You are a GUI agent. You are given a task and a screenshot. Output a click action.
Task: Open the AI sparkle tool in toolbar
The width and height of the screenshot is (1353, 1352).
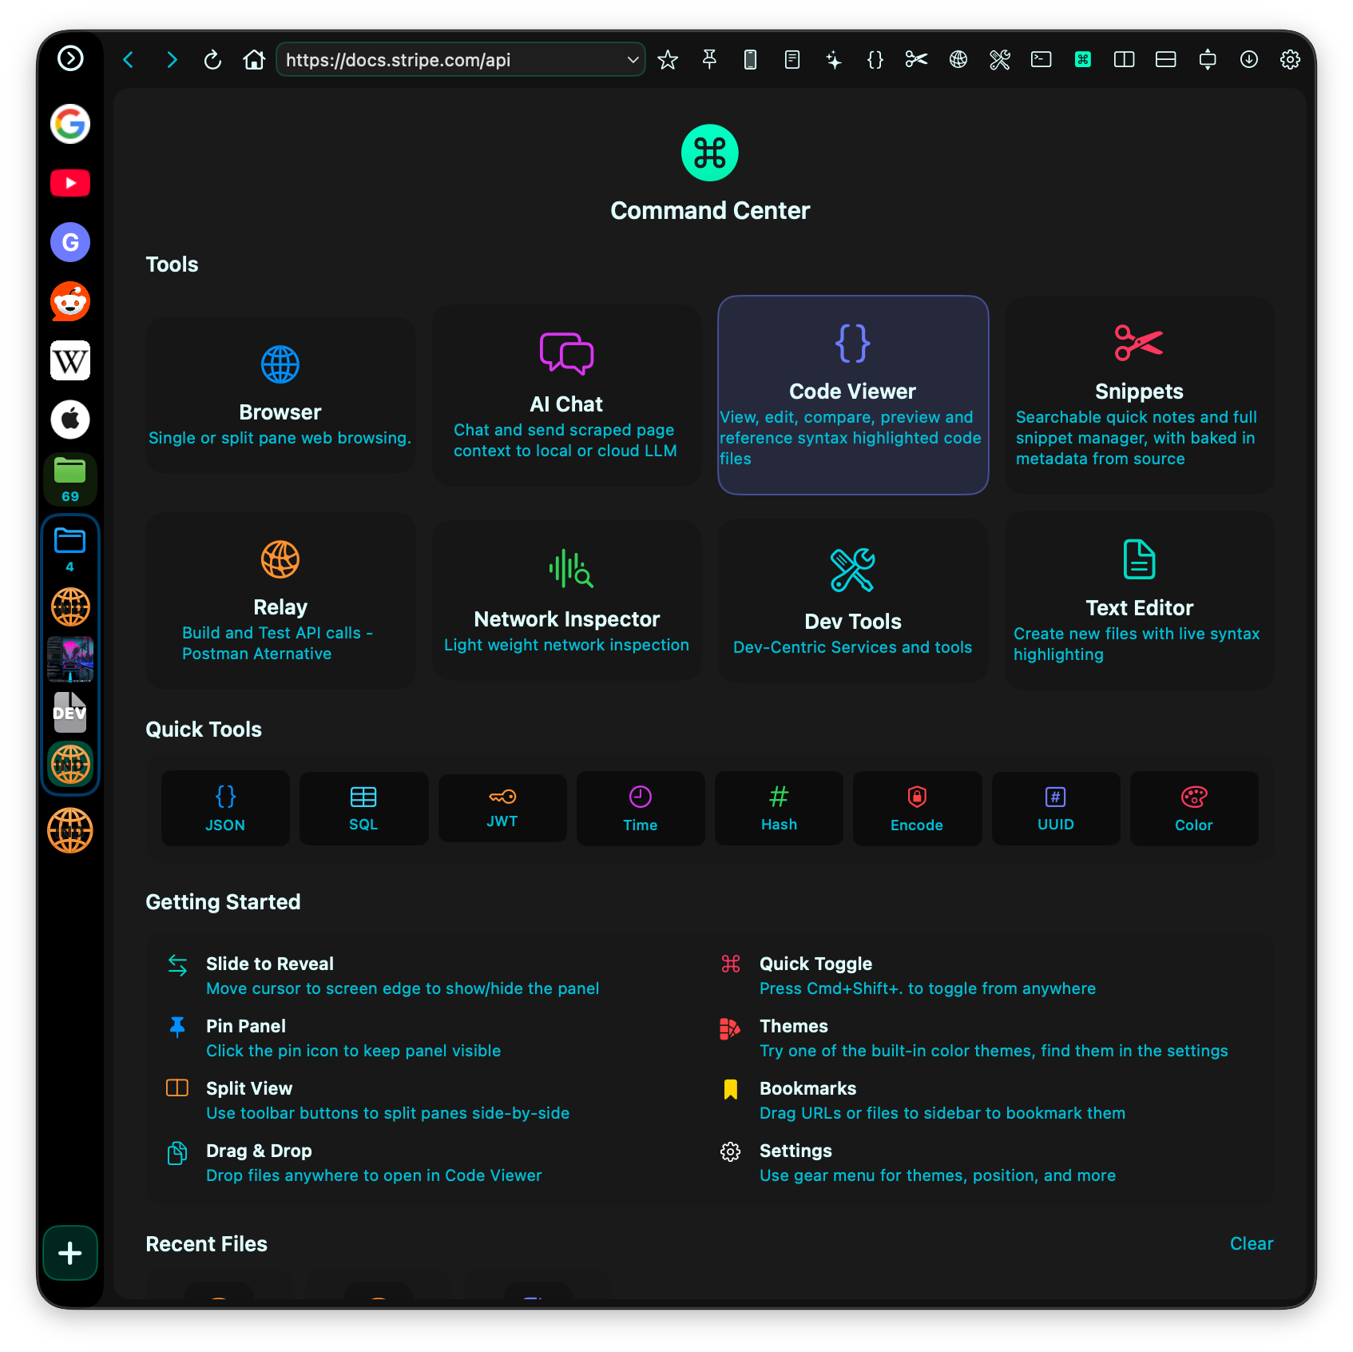coord(834,59)
